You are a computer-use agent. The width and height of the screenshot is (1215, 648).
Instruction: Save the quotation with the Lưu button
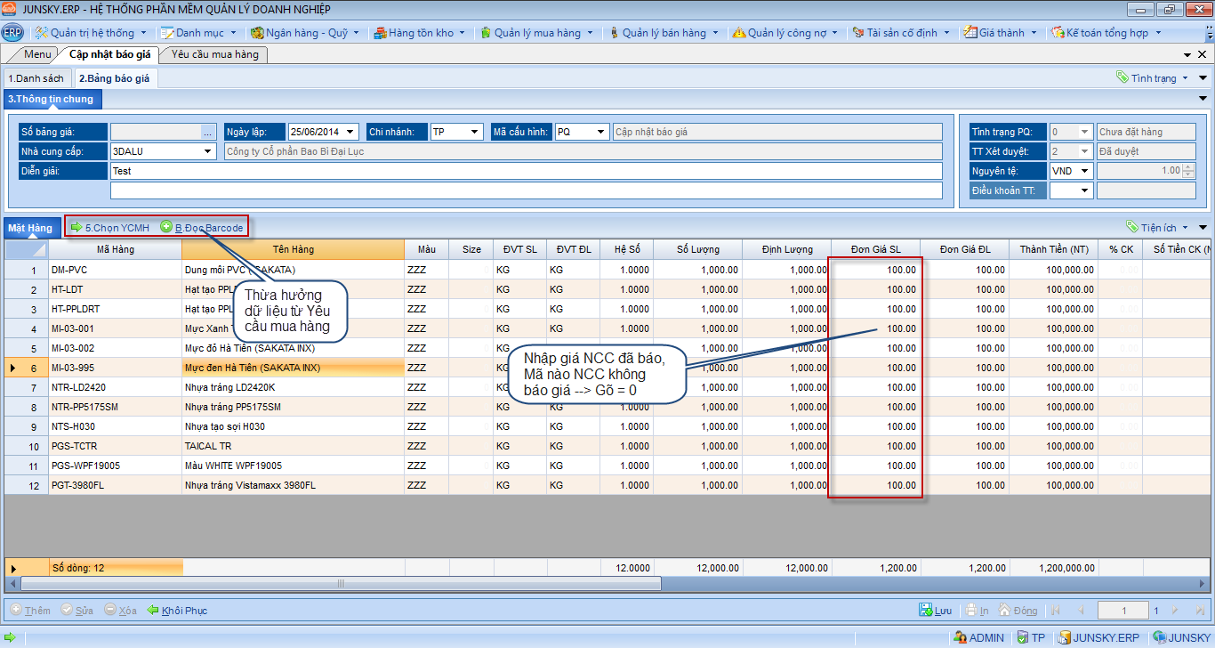pyautogui.click(x=936, y=611)
